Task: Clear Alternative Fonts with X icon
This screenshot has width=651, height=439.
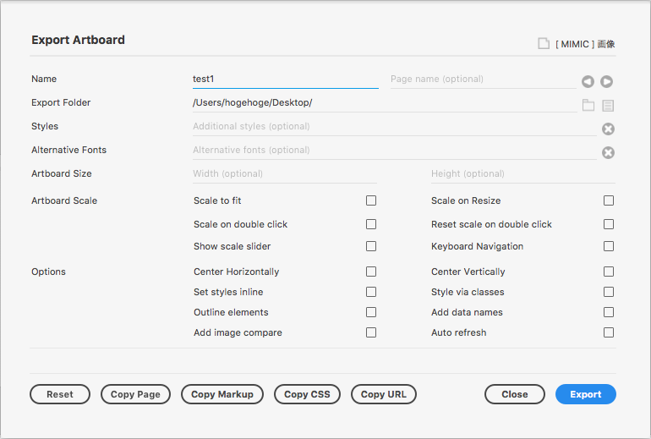Action: pyautogui.click(x=608, y=153)
